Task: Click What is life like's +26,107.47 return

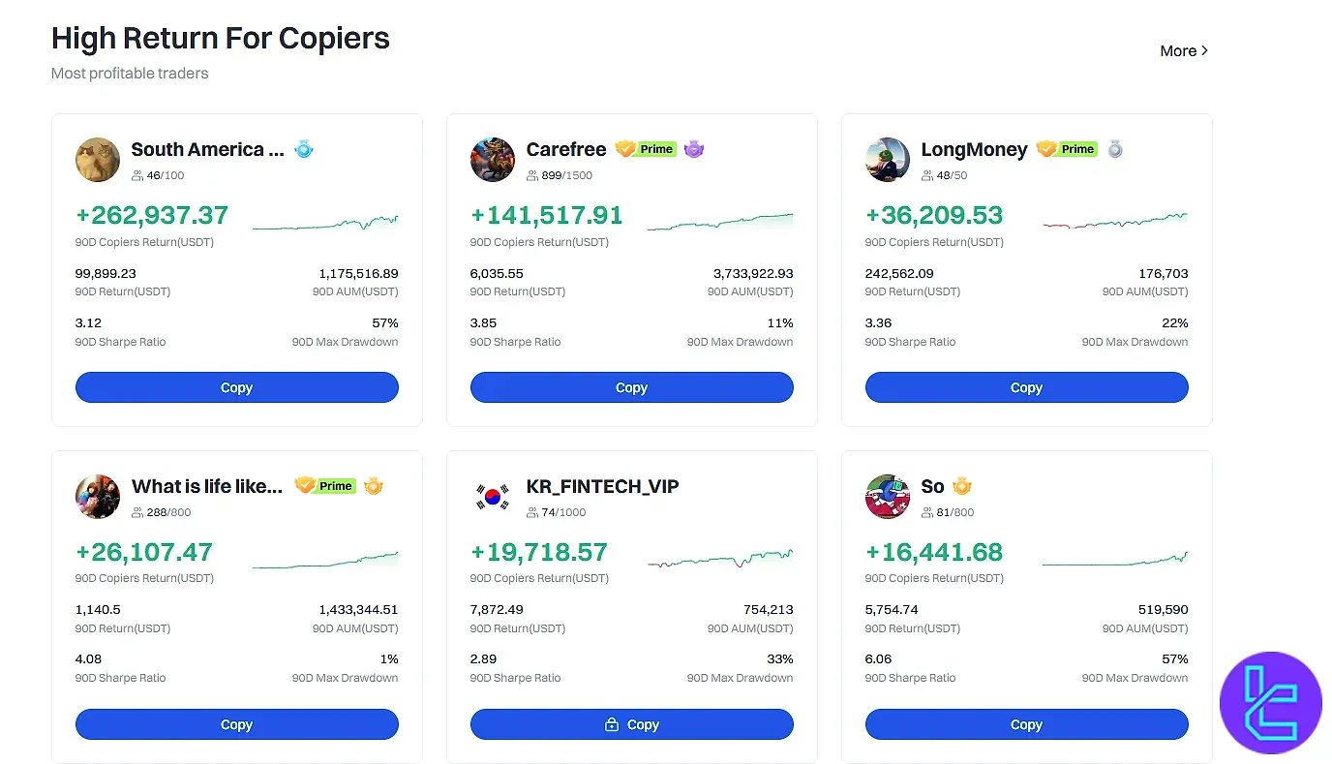Action: 144,552
